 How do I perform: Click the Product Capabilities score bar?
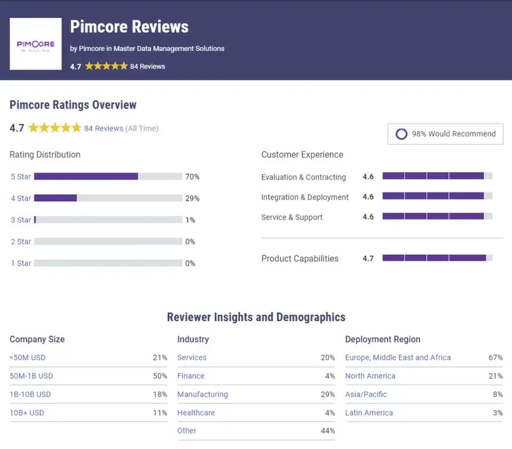[438, 258]
